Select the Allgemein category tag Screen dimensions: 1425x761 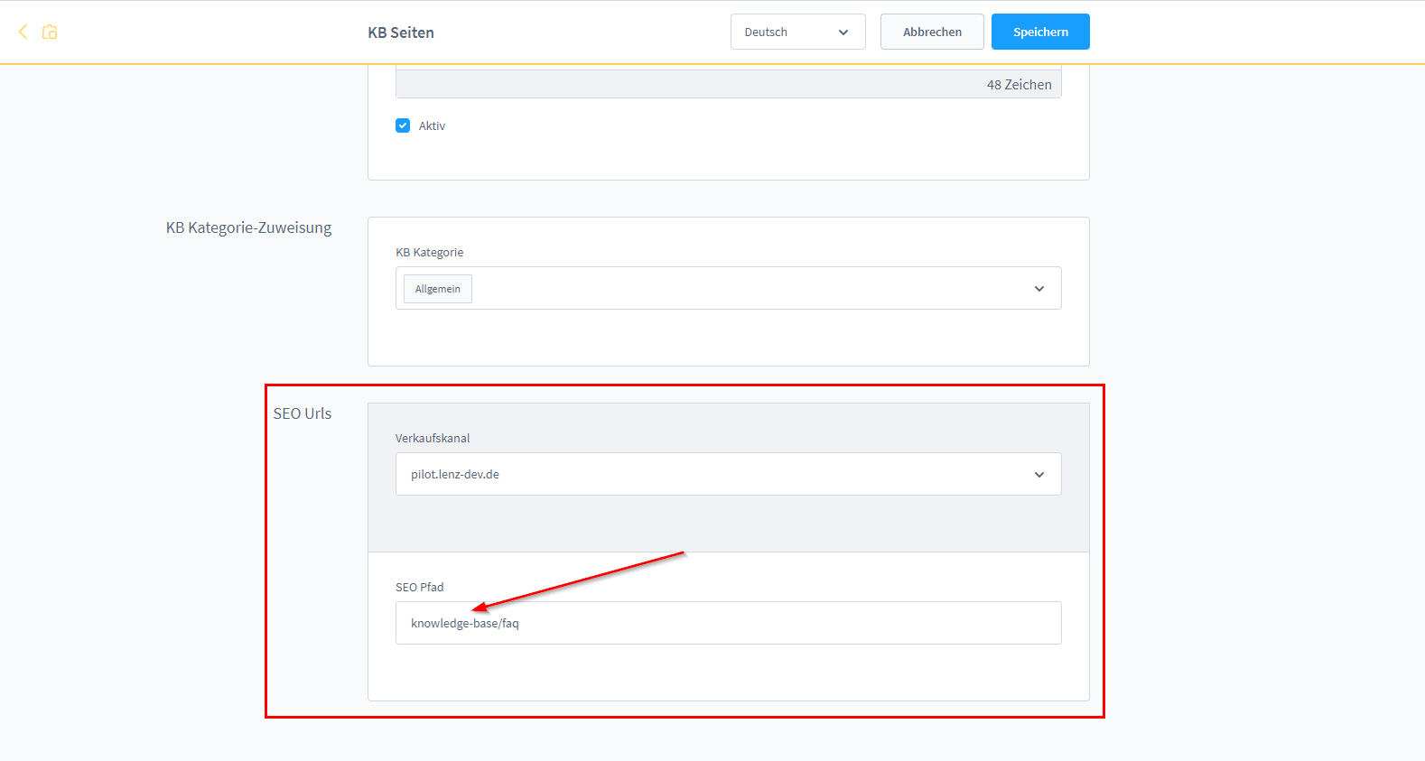[438, 289]
